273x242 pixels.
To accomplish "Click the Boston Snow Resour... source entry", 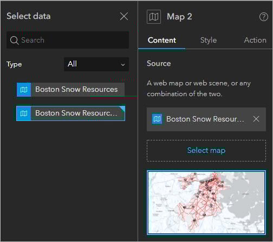I will 206,119.
